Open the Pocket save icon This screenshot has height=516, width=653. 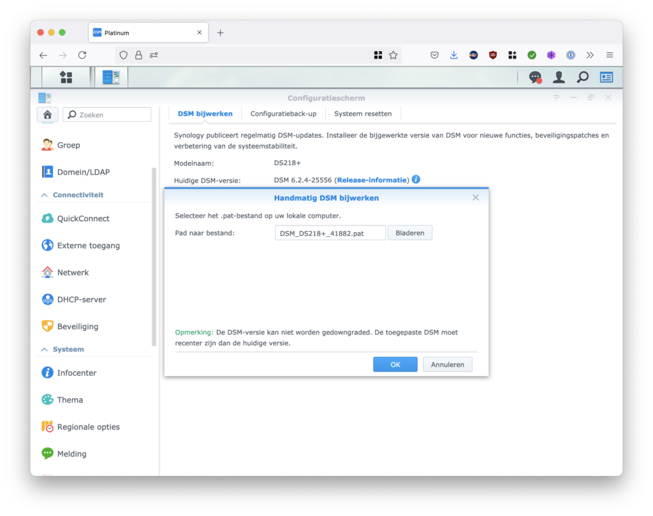(434, 55)
